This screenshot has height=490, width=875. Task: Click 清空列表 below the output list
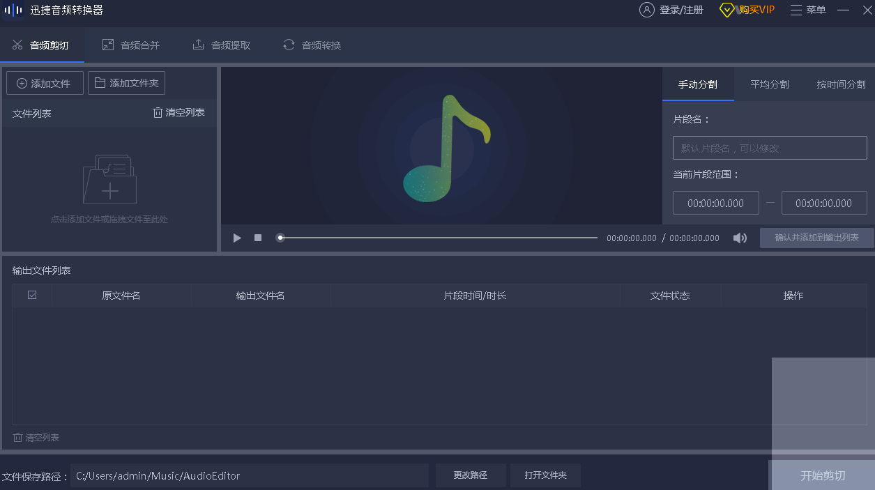(x=36, y=438)
